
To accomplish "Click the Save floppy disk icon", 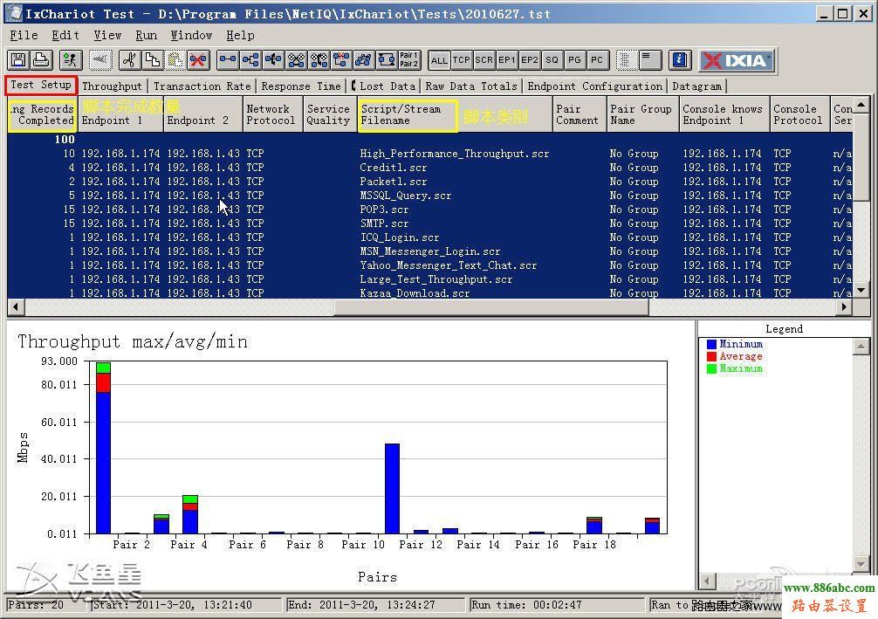I will [18, 60].
